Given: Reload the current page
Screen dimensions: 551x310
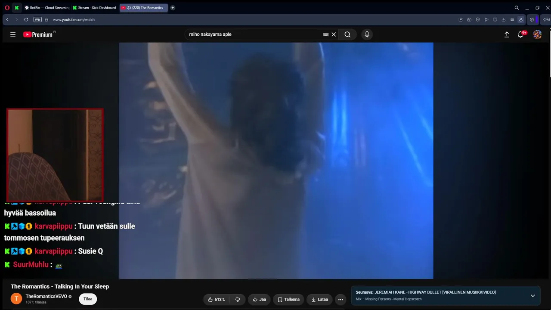Looking at the screenshot, I should (26, 19).
